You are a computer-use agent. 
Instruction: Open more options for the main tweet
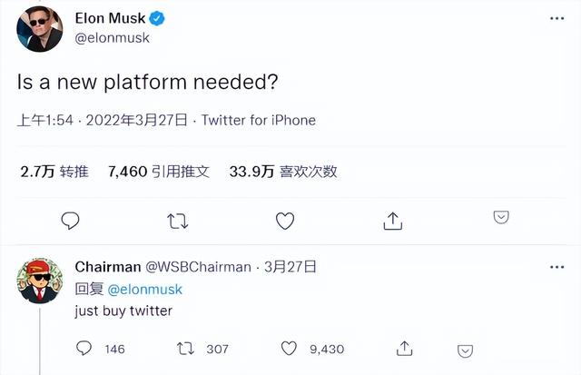tap(555, 21)
